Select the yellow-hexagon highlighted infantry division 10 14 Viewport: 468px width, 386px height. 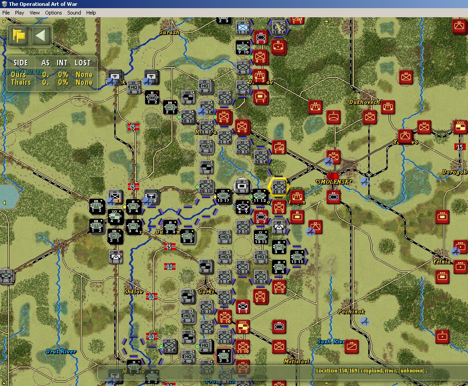click(x=278, y=187)
